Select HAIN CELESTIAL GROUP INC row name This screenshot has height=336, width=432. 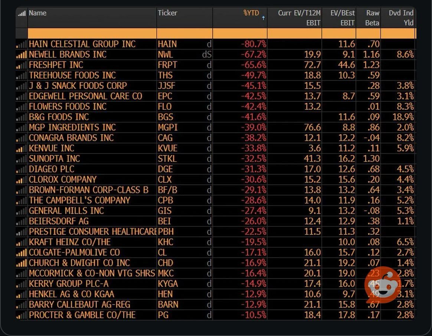[x=82, y=44]
